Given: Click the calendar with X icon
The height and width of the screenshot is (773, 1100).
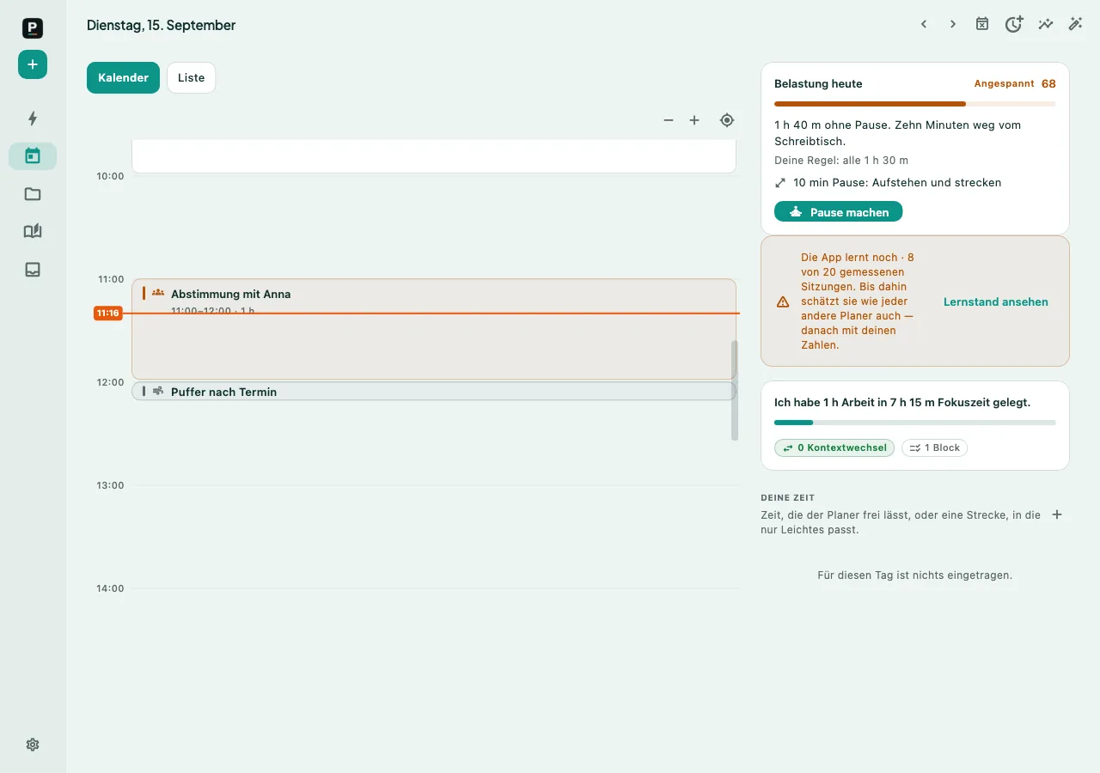Looking at the screenshot, I should 982,24.
